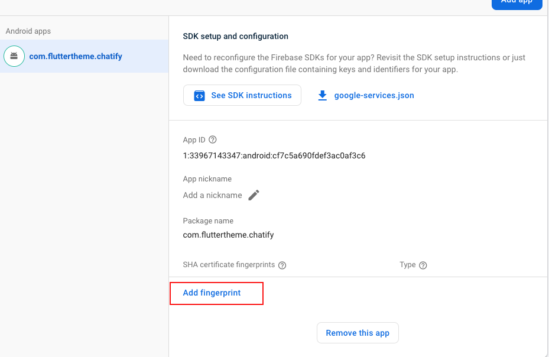Image resolution: width=549 pixels, height=357 pixels.
Task: Click the SDK setup and configuration heading
Action: [x=236, y=37]
